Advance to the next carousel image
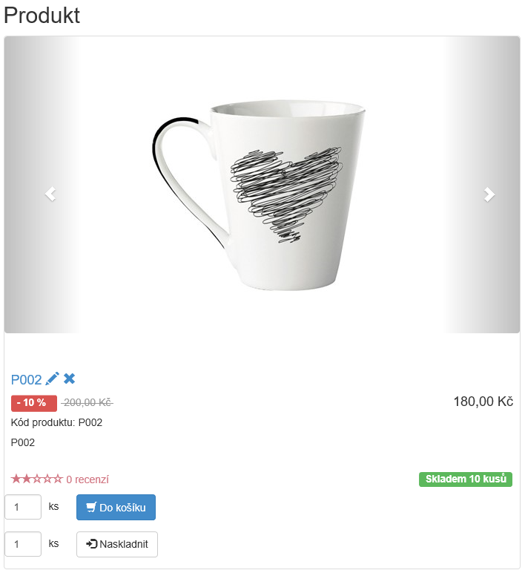Image resolution: width=525 pixels, height=573 pixels. coord(489,194)
